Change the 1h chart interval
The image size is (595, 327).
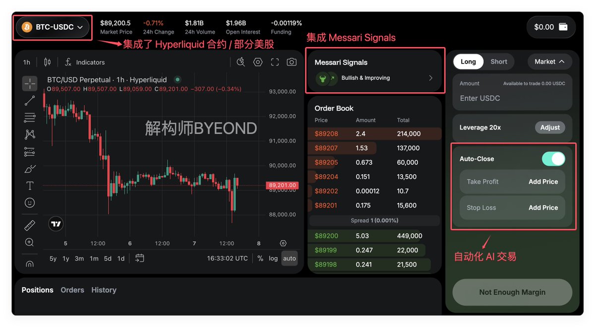(x=27, y=62)
